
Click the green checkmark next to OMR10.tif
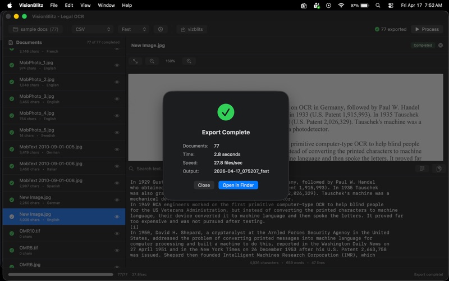pyautogui.click(x=12, y=233)
